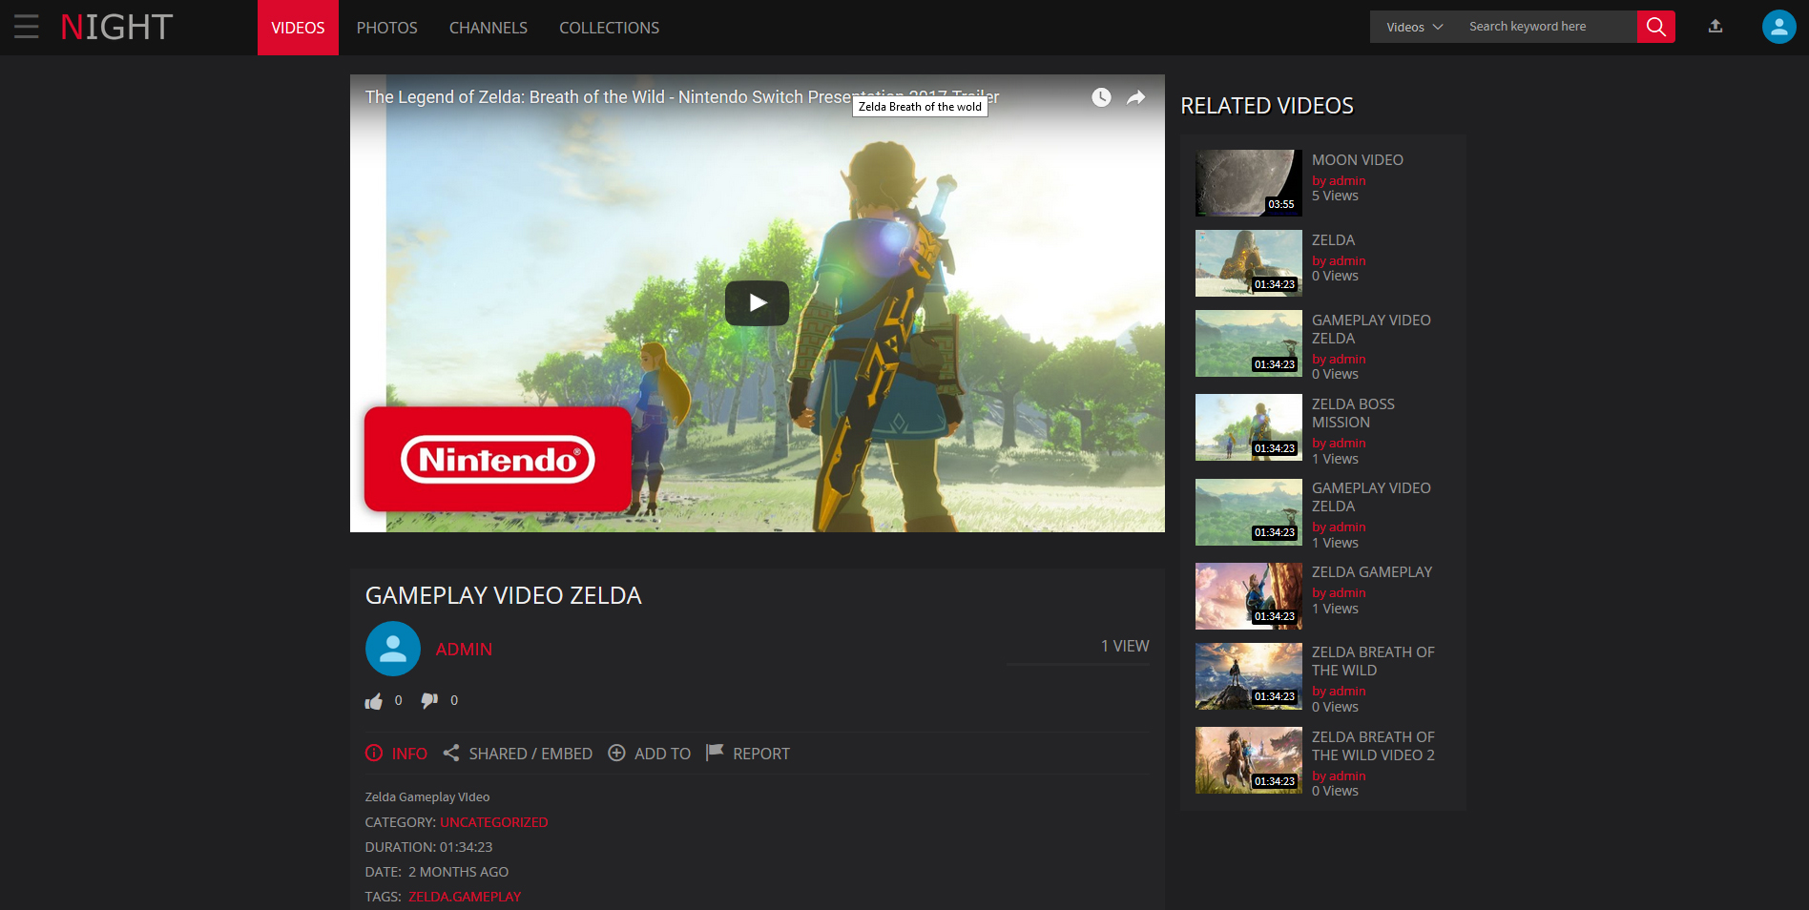Open the ZELDA GAMEPLAY title link
The width and height of the screenshot is (1809, 910).
1372,572
